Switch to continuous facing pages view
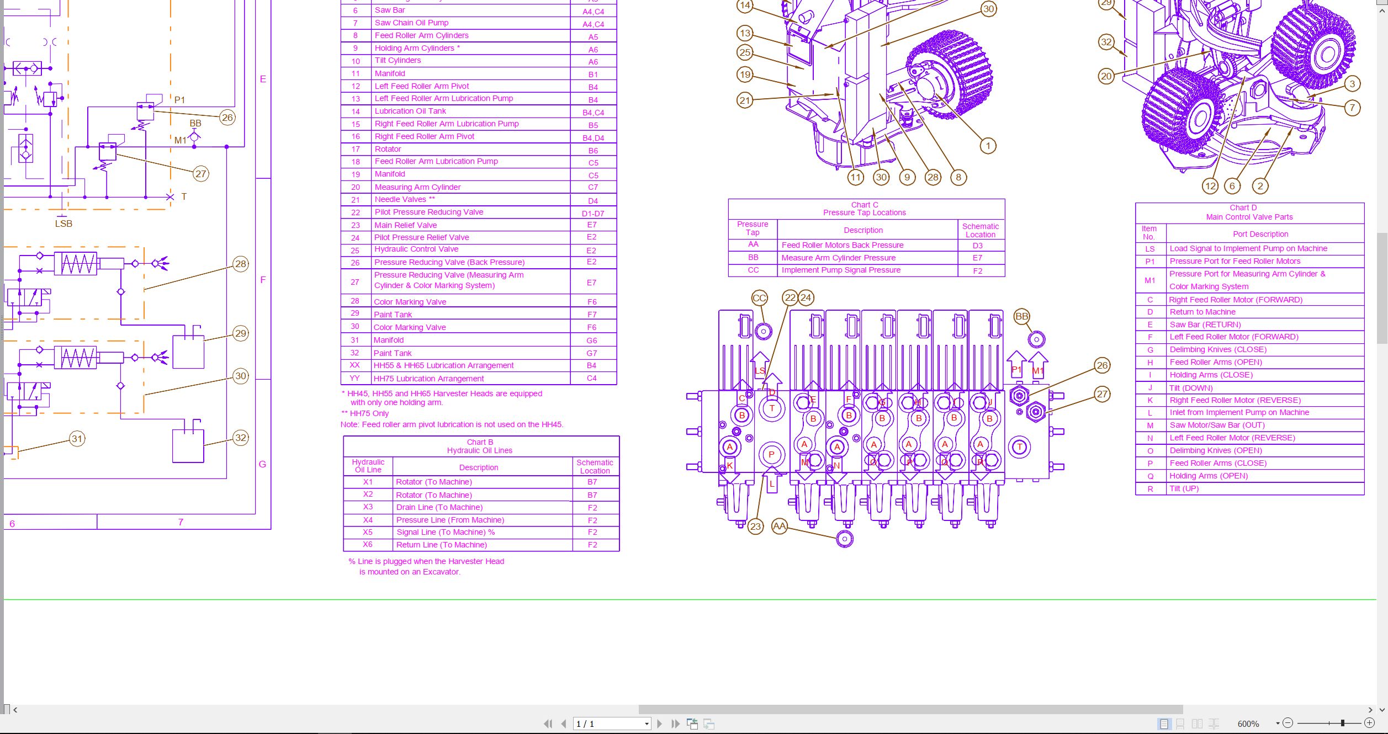This screenshot has height=734, width=1388. tap(1214, 724)
